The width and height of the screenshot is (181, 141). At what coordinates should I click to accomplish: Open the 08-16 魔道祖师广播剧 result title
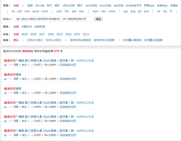[49, 61]
